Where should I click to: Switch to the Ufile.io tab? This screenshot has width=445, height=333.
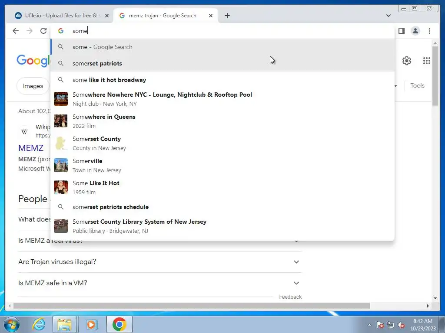(x=62, y=16)
